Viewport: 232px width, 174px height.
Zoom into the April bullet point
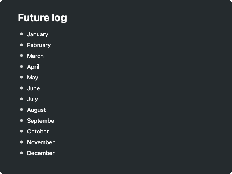click(22, 66)
